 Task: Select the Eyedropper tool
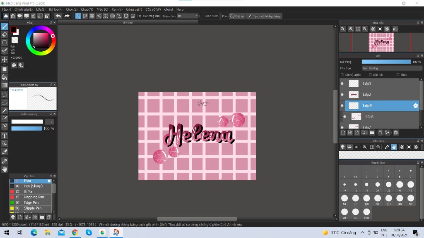point(4,161)
